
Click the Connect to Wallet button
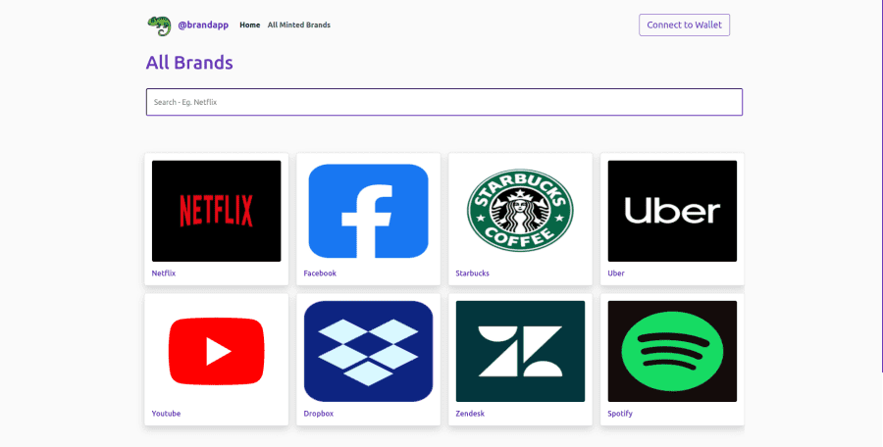click(x=684, y=25)
